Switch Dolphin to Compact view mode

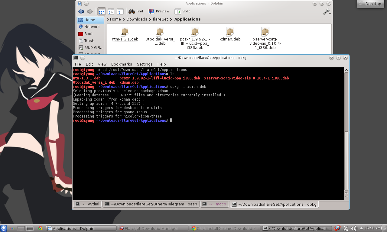click(111, 11)
